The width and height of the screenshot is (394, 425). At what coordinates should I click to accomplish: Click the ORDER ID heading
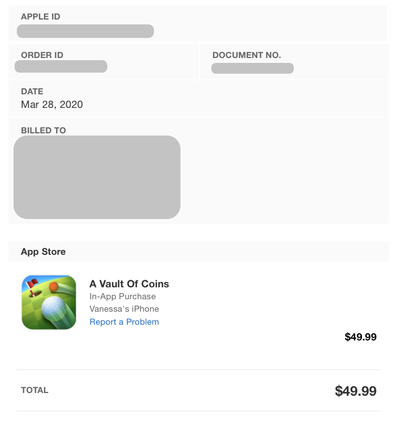click(x=42, y=55)
